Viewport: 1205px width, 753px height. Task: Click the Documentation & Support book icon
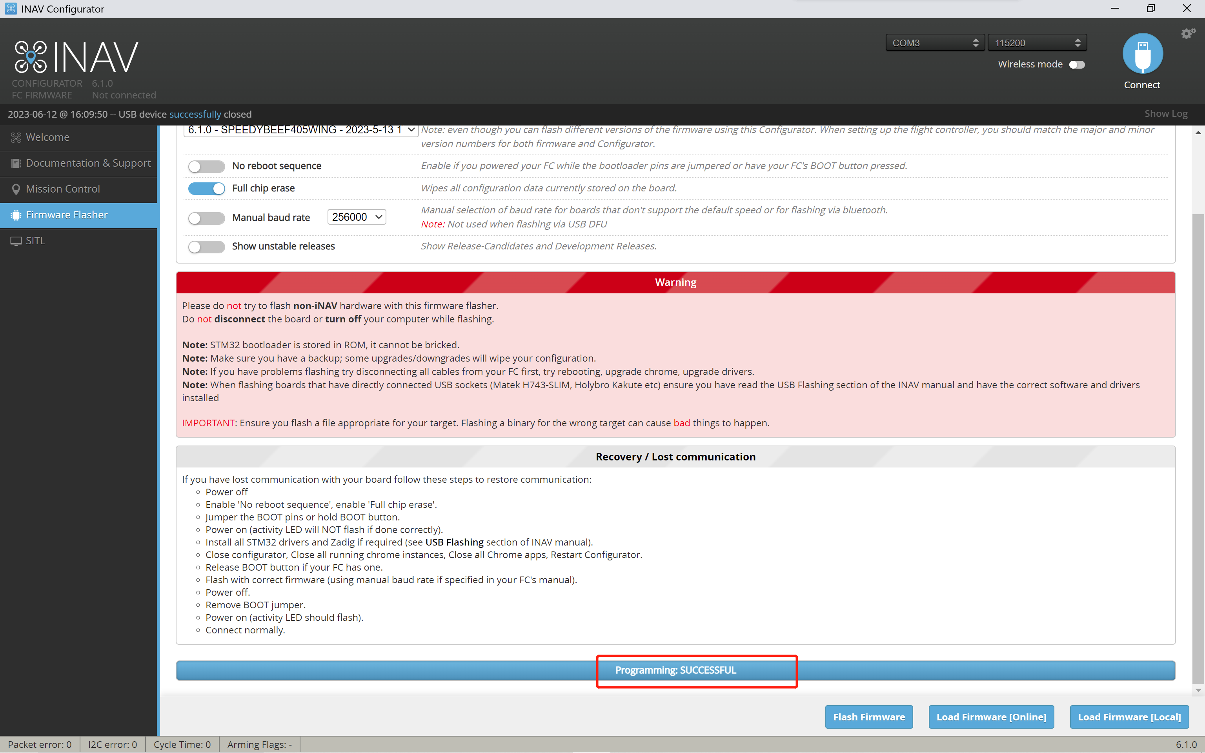click(x=16, y=164)
